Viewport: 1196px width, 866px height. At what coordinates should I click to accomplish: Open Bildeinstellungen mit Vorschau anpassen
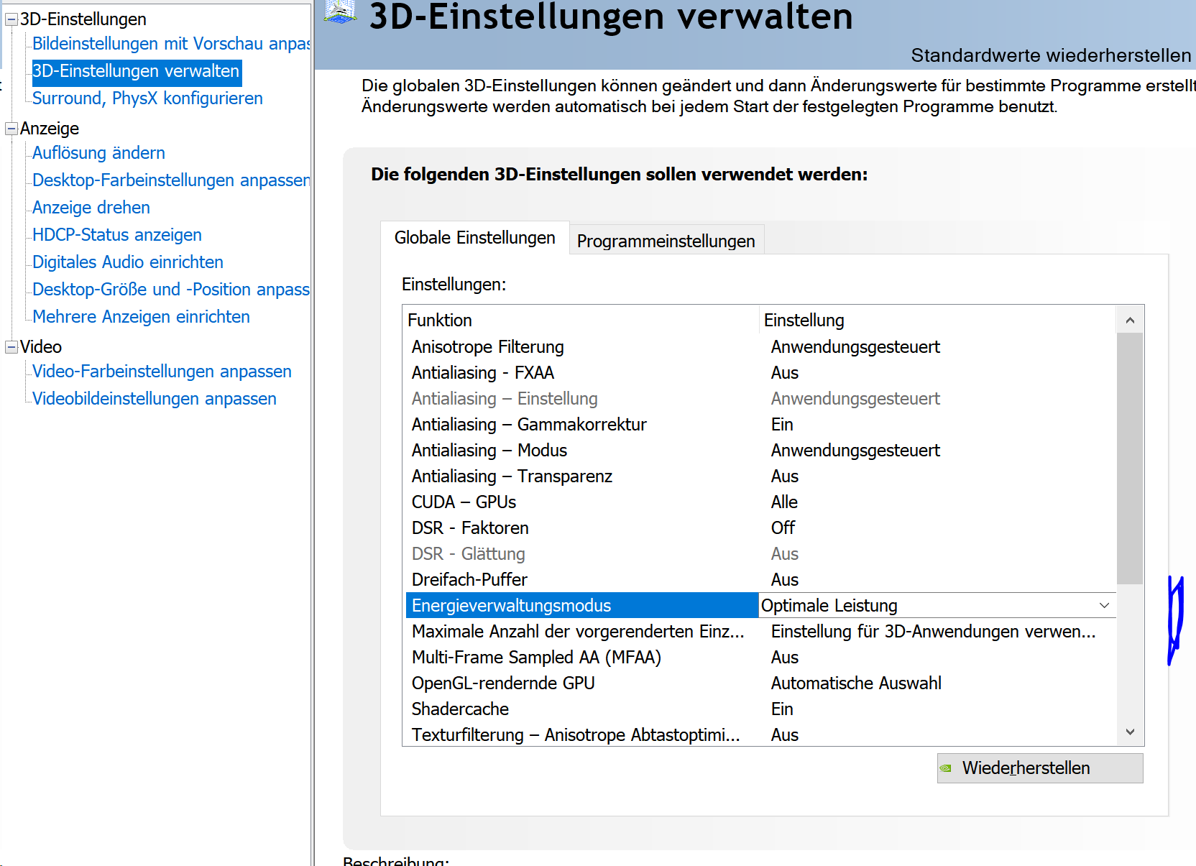click(171, 44)
